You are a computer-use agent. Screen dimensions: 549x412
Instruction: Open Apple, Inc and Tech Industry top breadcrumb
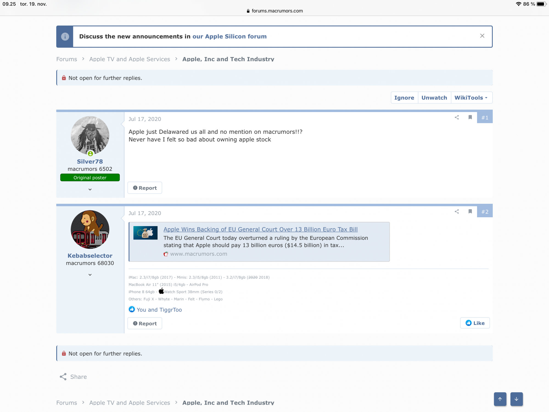(228, 59)
